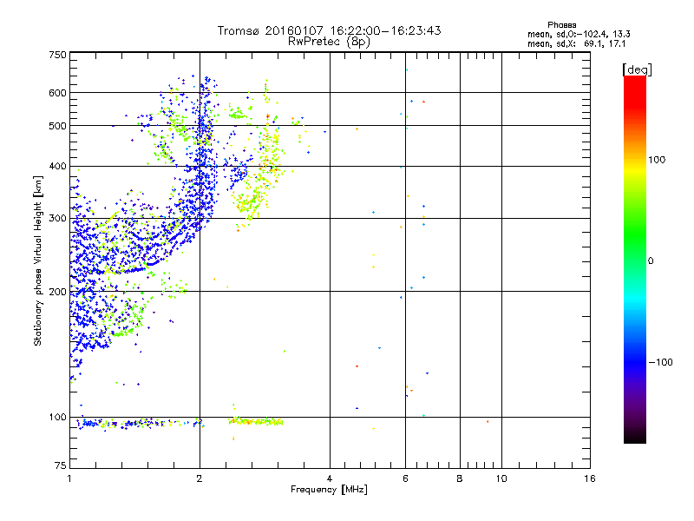Image resolution: width=694 pixels, height=521 pixels.
Task: Click the yellow-green E-layer echo cluster near 100 km
Action: click(256, 421)
